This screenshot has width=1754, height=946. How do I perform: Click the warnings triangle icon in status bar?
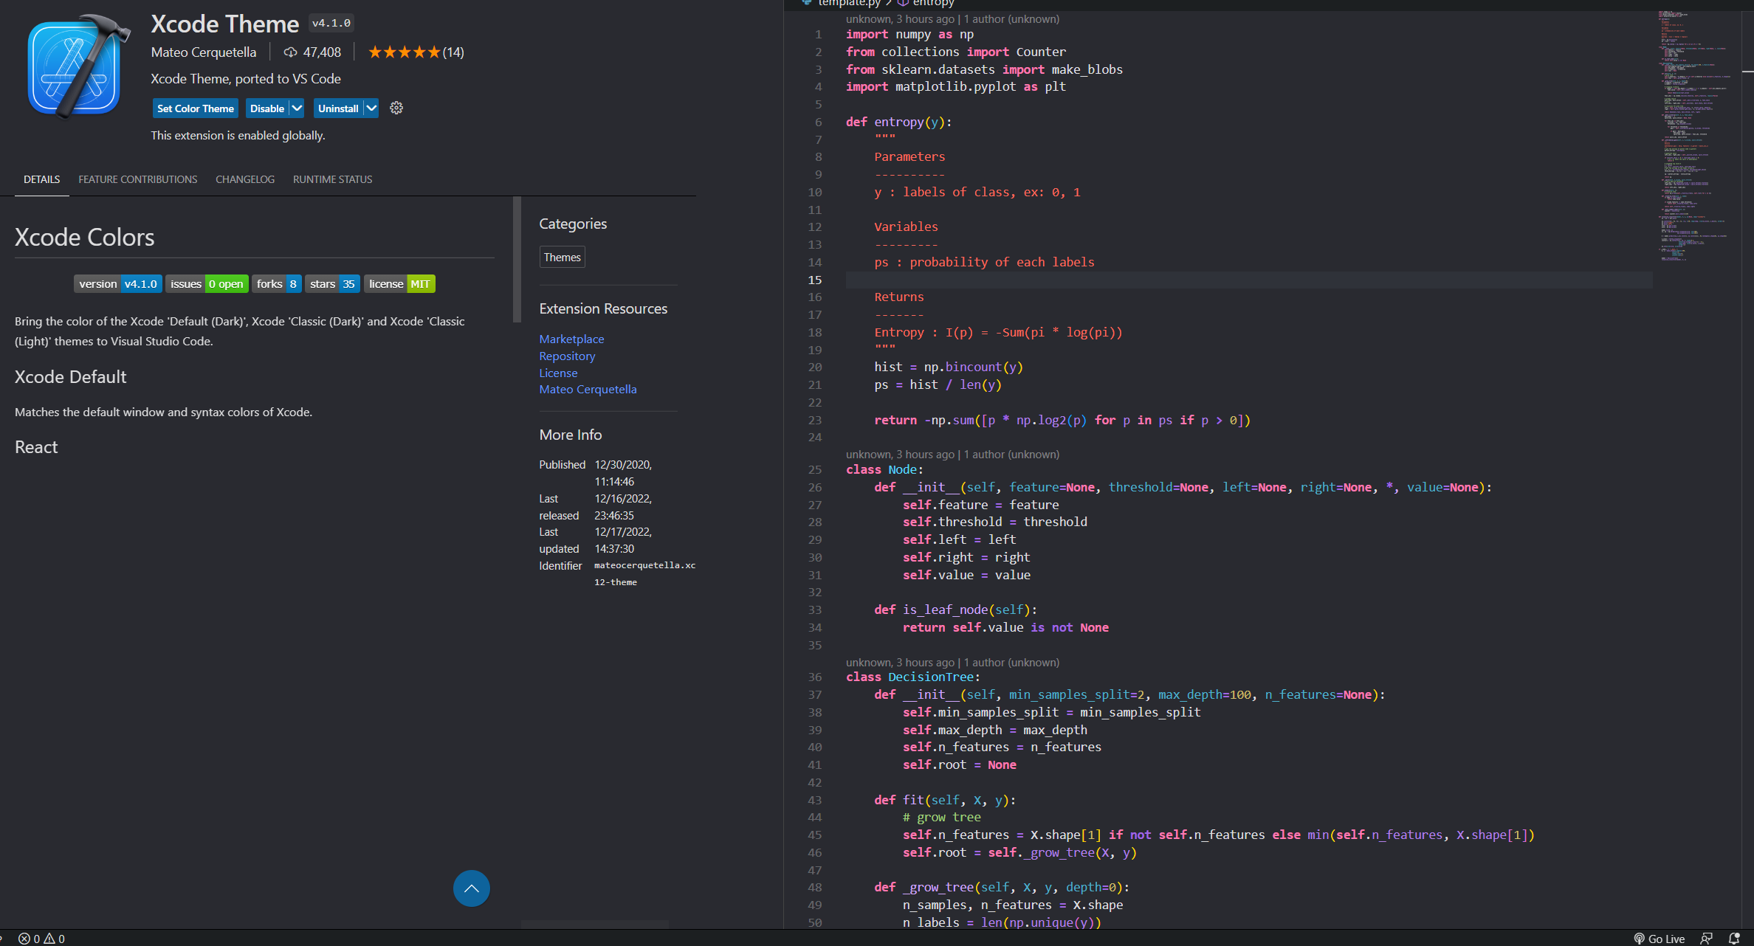click(49, 939)
